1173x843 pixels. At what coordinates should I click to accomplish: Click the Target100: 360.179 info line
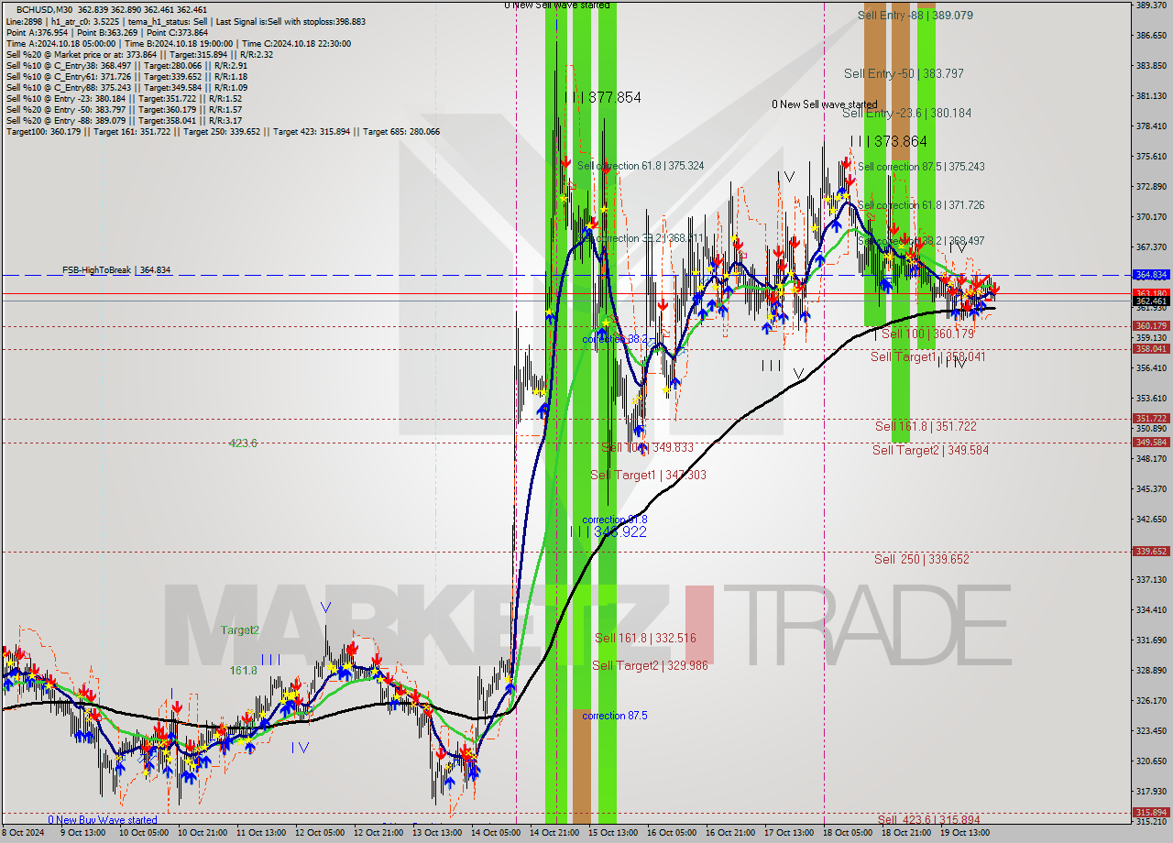[x=223, y=131]
